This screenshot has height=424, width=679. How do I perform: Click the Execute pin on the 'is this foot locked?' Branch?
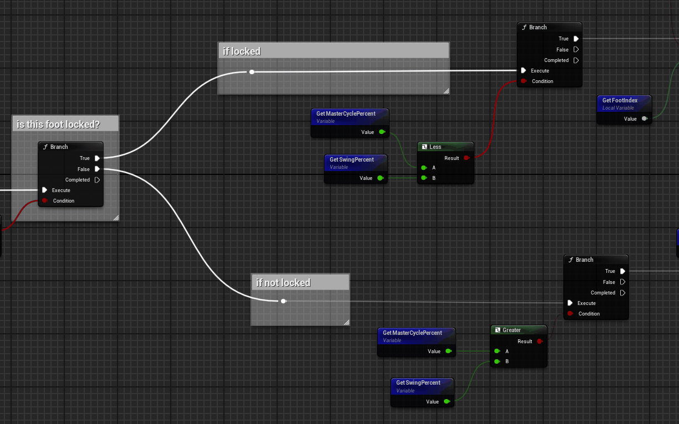click(45, 190)
